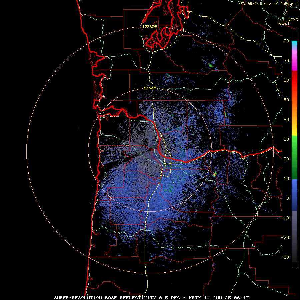
Task: Click the "SUPER-RESOLUTION BASE REFLECTIVITY" title text
Action: coord(105,298)
